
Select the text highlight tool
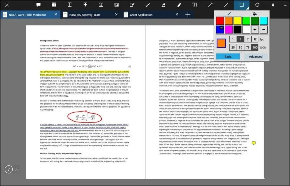point(54,5)
